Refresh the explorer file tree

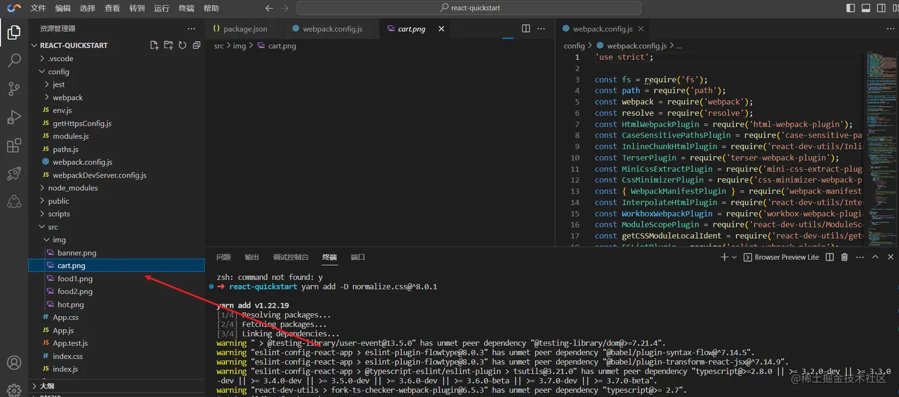(x=183, y=45)
